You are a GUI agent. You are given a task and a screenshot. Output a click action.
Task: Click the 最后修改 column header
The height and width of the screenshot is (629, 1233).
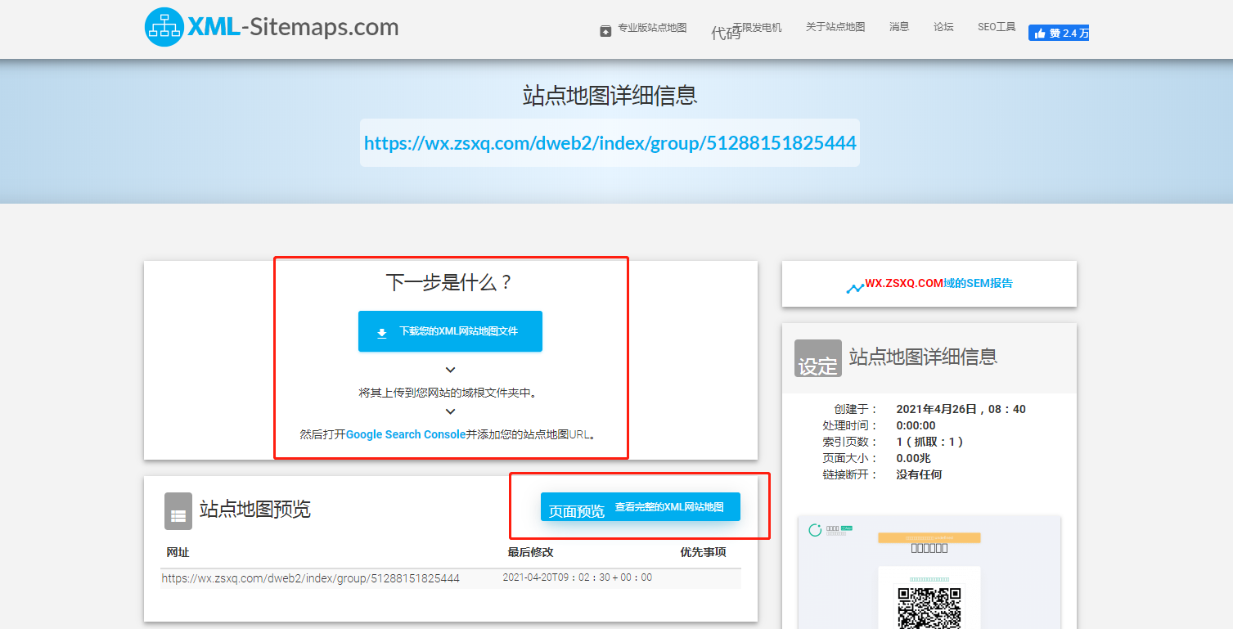[x=530, y=552]
